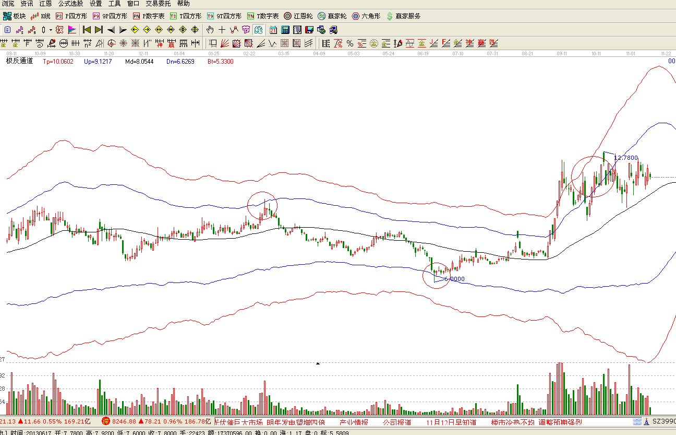
Task: Expand the 工具 menu
Action: (x=114, y=4)
